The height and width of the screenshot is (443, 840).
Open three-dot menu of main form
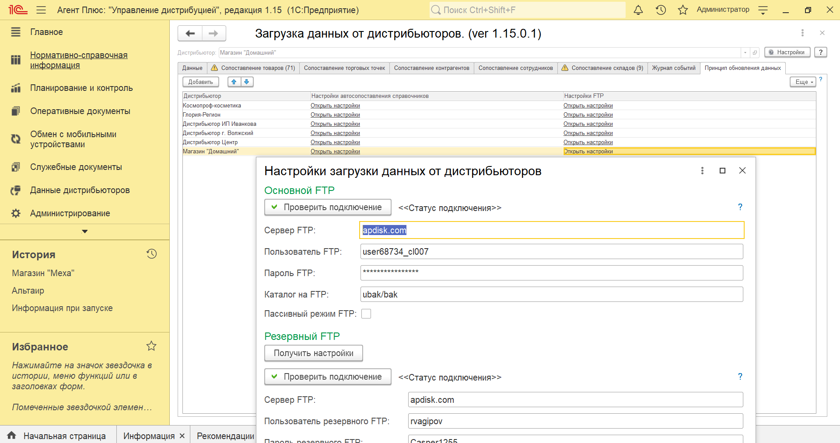802,33
